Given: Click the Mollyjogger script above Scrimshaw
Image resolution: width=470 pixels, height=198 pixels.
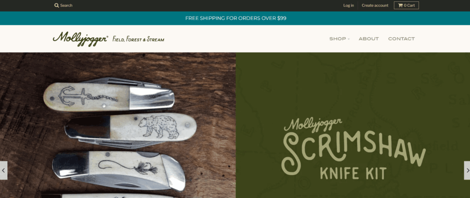Looking at the screenshot, I should (313, 123).
